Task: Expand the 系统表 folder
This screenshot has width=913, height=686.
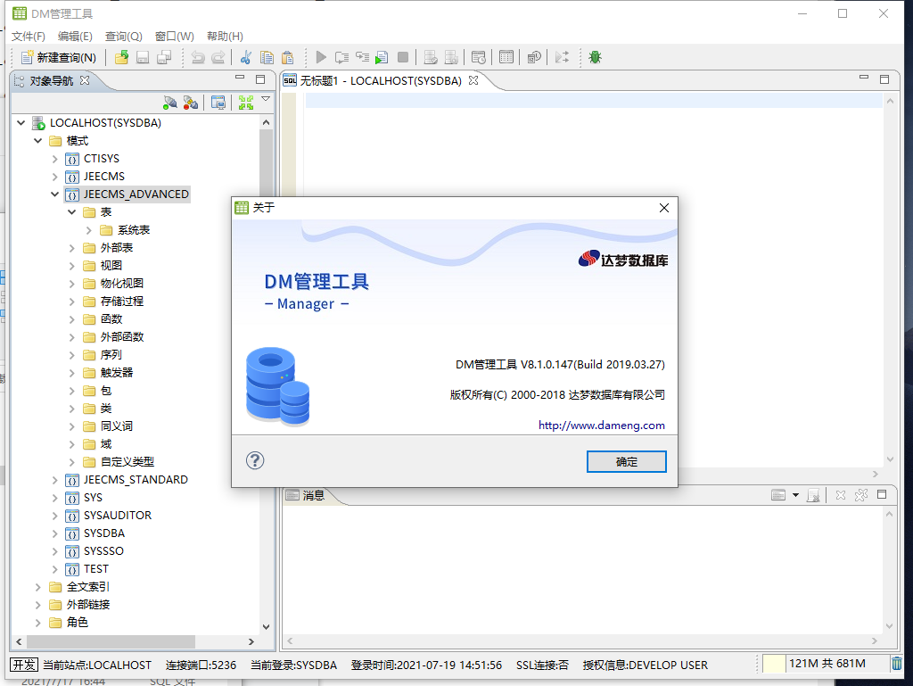Action: [88, 230]
